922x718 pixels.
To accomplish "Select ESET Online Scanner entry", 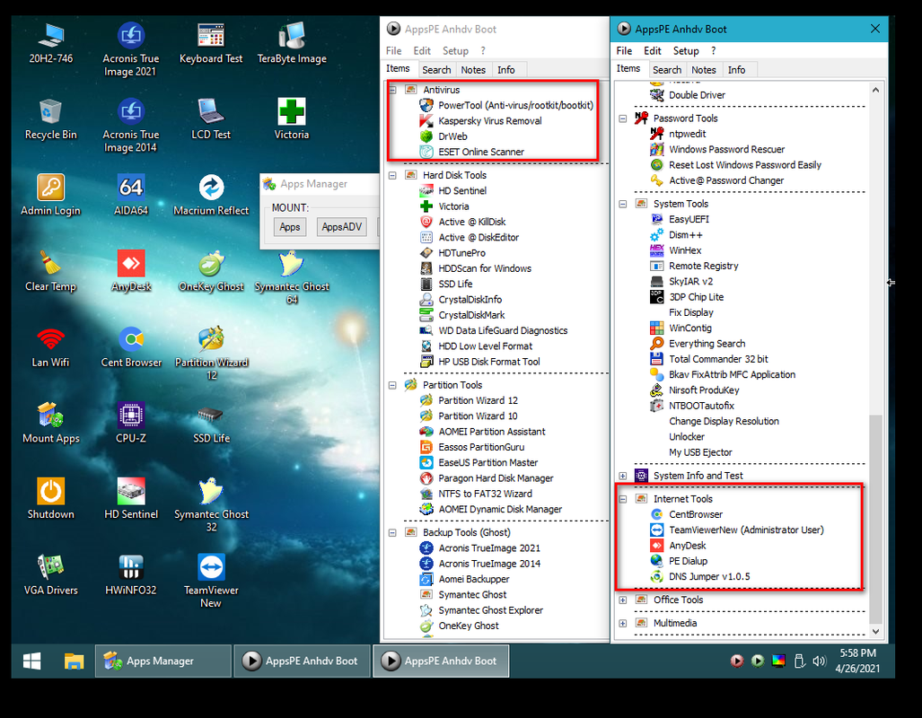I will coord(481,152).
